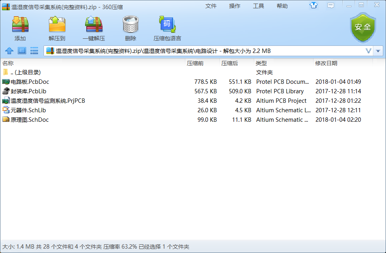This screenshot has width=386, height=253.
Task: Select the file name 电路板.PcbDoc
Action: 30,81
